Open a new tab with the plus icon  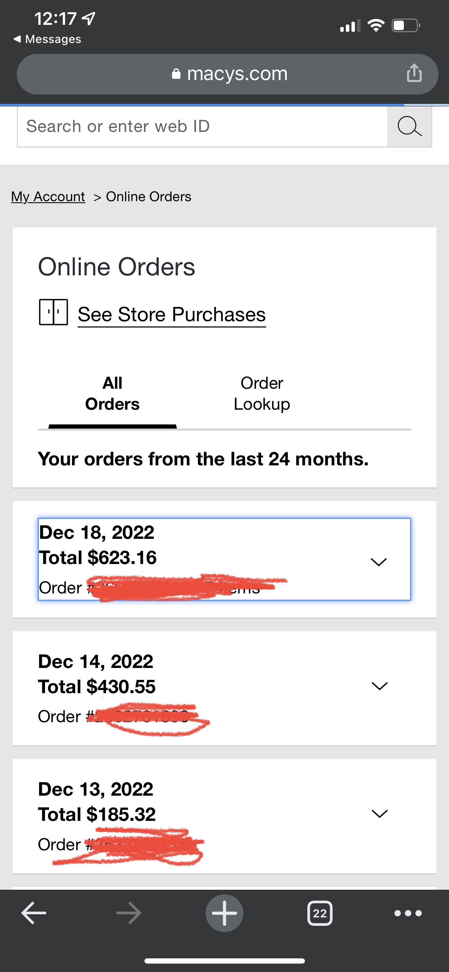(x=224, y=913)
